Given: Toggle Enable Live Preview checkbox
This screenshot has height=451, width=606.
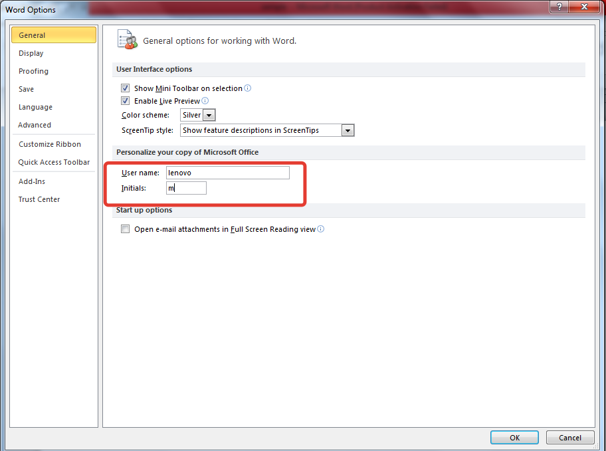Looking at the screenshot, I should (x=125, y=101).
